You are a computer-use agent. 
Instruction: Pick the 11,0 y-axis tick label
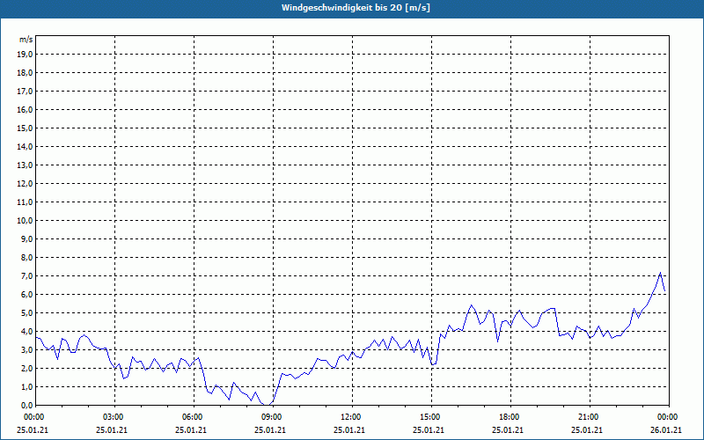click(26, 202)
